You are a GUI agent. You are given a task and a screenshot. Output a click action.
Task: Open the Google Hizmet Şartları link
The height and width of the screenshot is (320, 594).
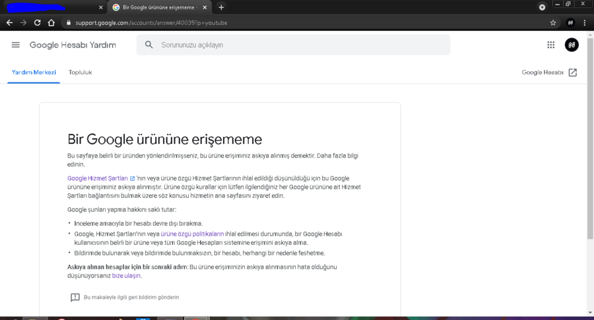[x=98, y=178]
